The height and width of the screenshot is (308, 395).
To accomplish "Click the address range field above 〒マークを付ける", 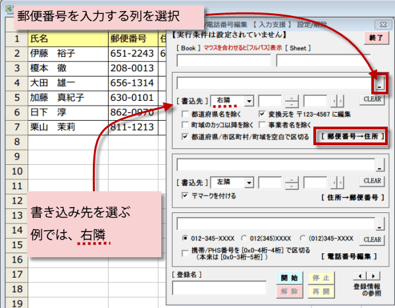I will (276, 165).
